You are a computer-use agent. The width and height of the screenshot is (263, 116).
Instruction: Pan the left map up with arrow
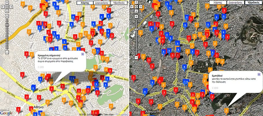pos(7,3)
